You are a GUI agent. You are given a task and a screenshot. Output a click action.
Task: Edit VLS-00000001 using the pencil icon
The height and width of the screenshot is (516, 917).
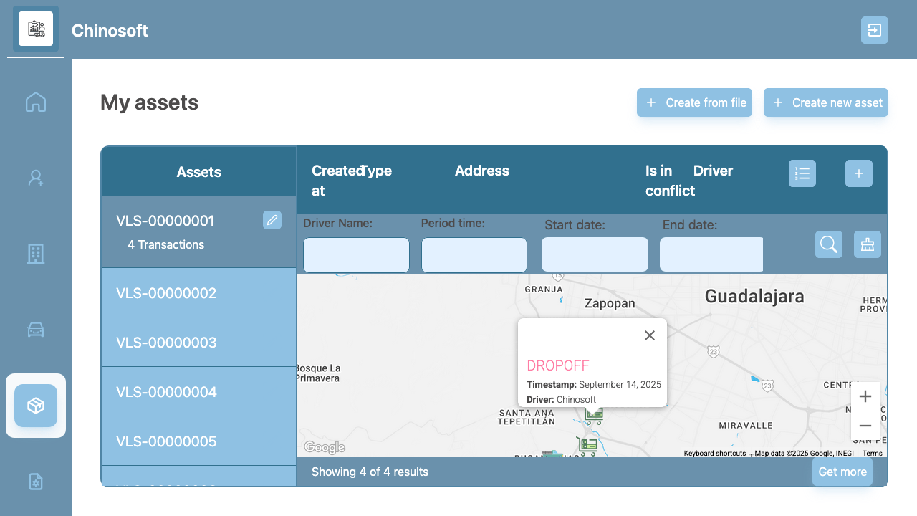tap(272, 220)
